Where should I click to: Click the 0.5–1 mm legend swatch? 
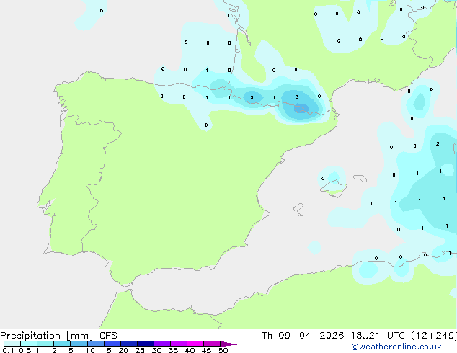pos(29,344)
